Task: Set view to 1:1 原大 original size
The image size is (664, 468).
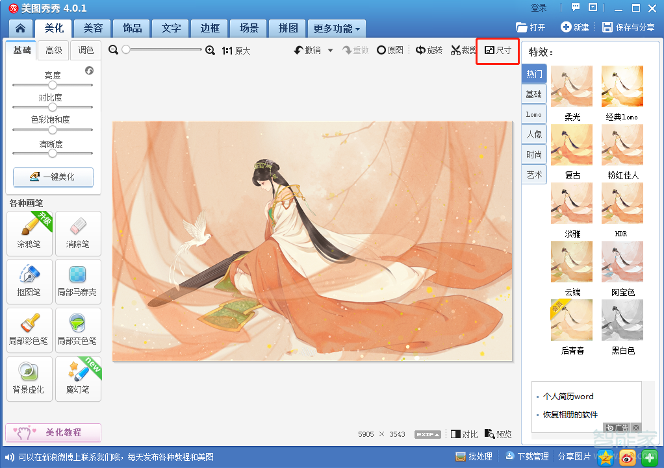Action: point(236,51)
